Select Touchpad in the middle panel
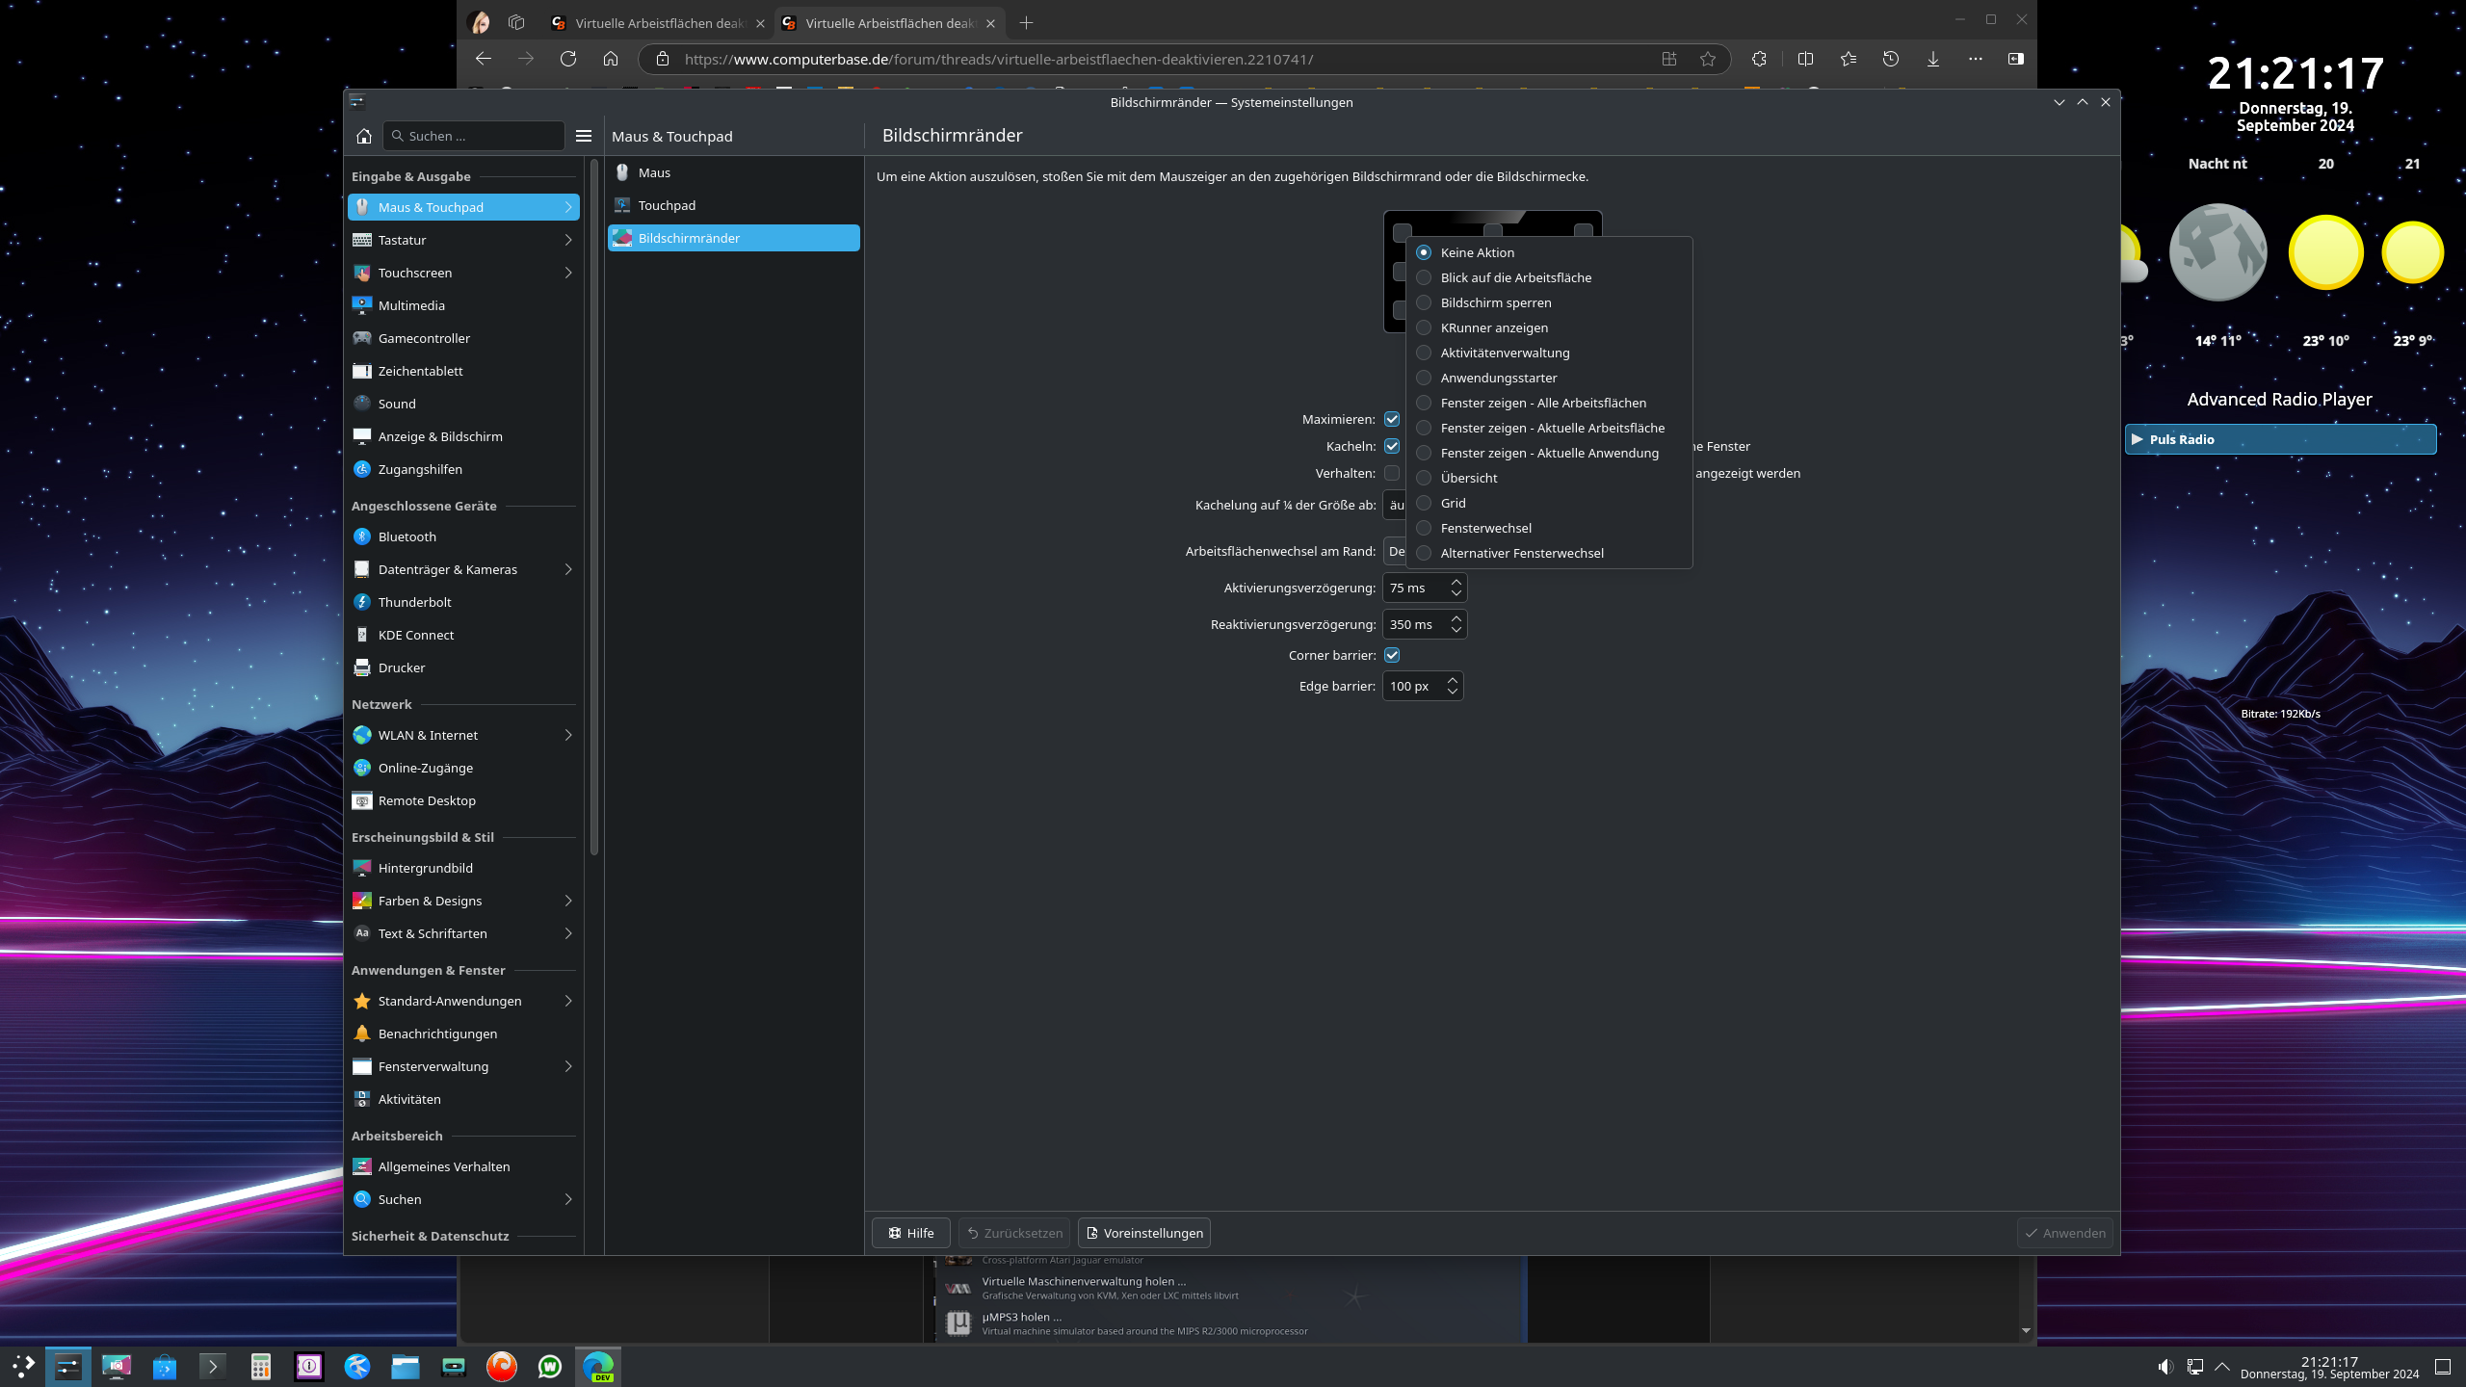This screenshot has height=1387, width=2466. click(x=667, y=205)
